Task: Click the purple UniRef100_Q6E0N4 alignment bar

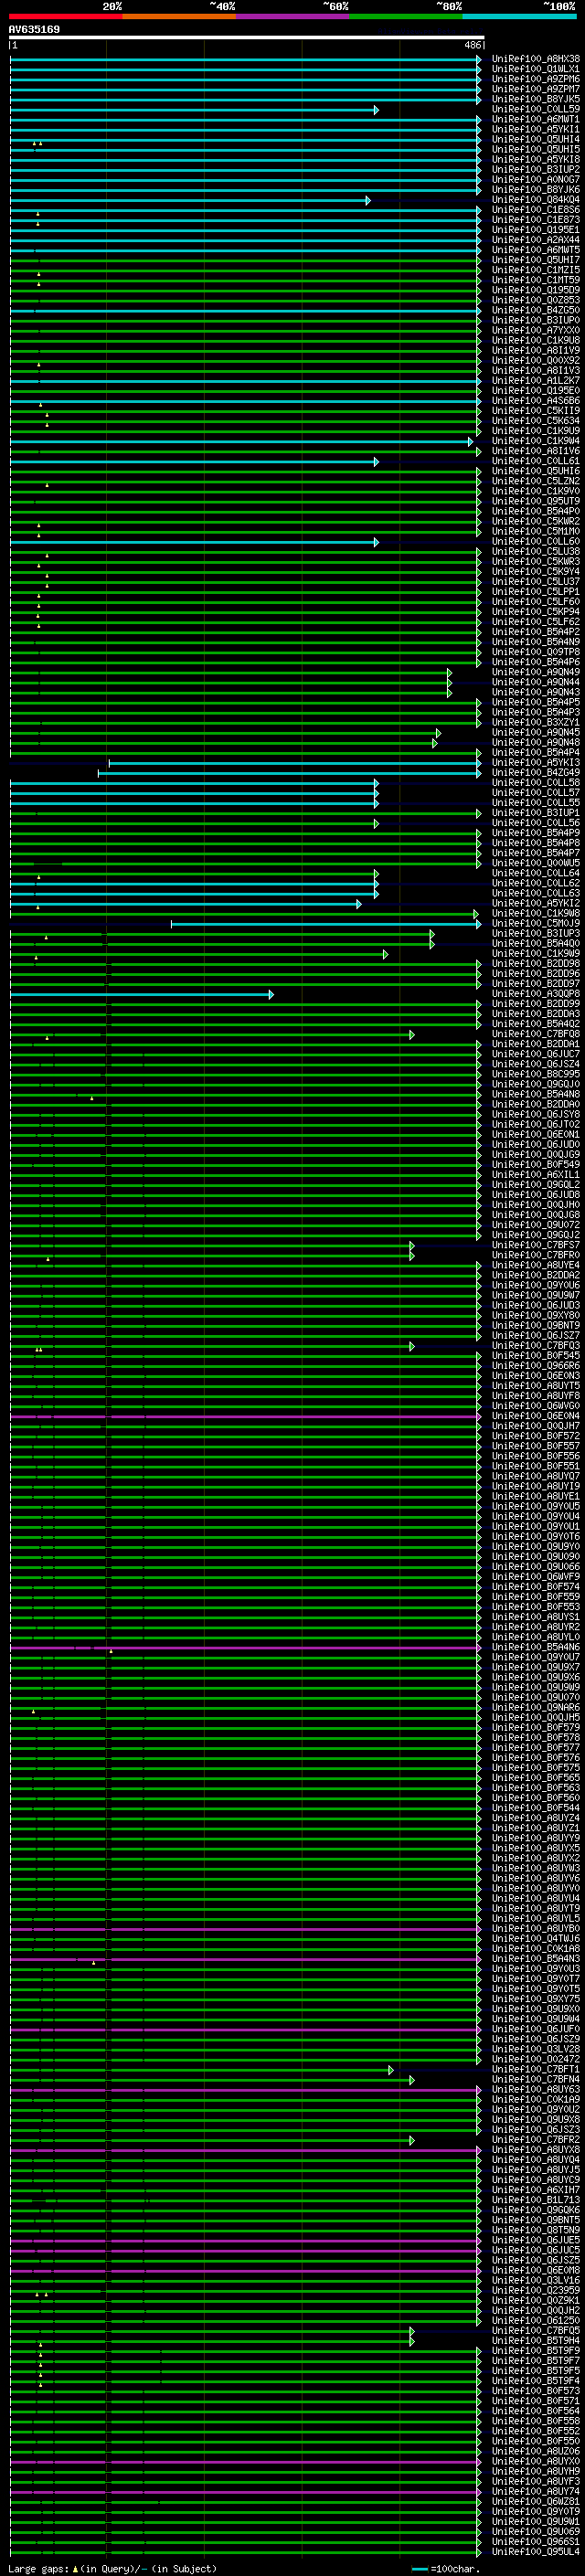Action: [245, 1417]
